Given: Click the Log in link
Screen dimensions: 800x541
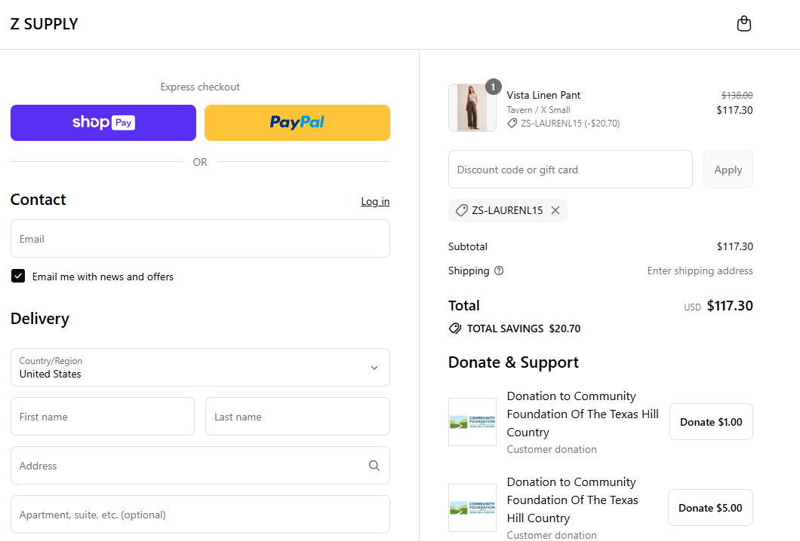Looking at the screenshot, I should (x=375, y=201).
